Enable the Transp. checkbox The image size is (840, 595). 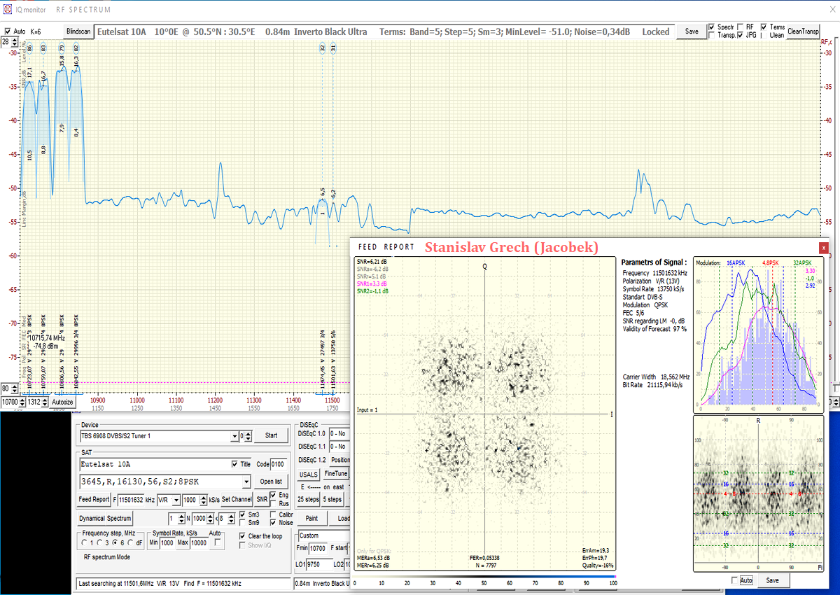tap(712, 35)
